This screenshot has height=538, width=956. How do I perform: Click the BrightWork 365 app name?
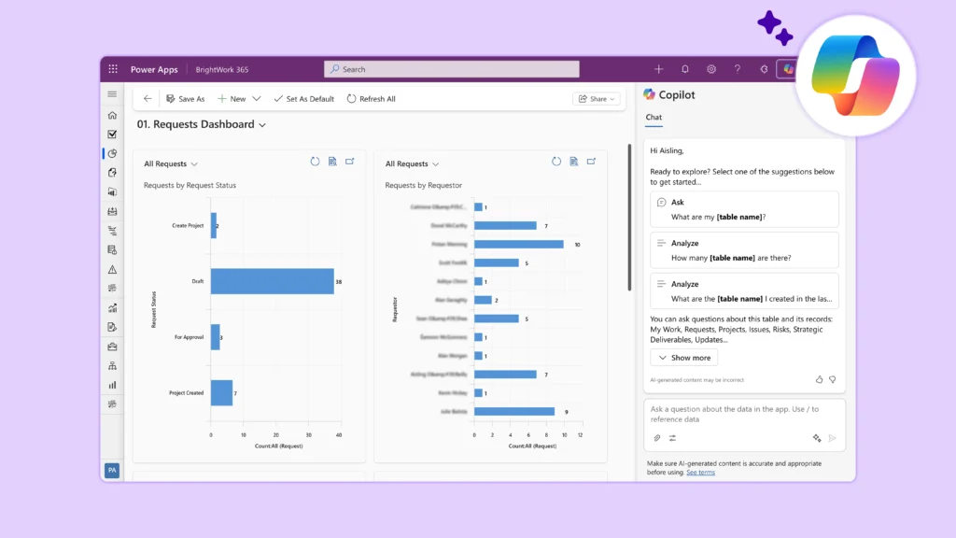click(222, 69)
